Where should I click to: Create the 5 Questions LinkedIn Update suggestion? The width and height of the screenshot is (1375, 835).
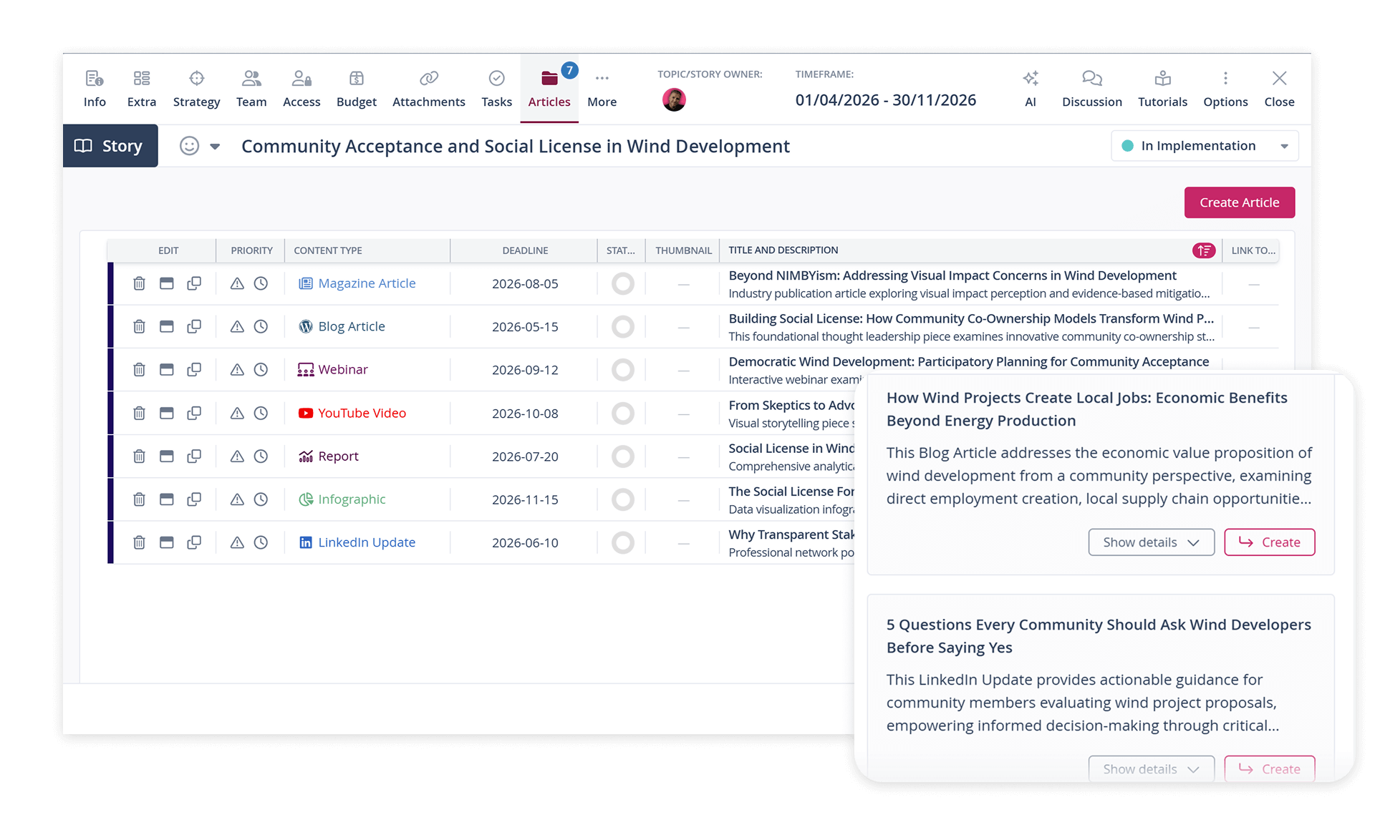coord(1269,768)
